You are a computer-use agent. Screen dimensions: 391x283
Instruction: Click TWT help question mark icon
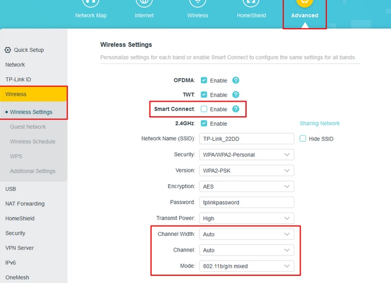[235, 95]
